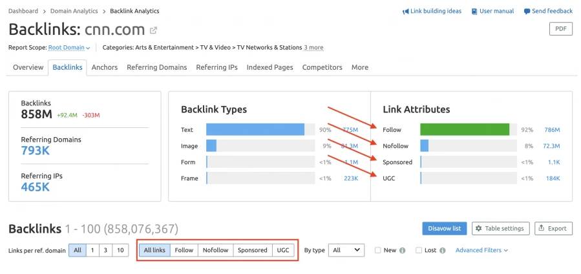Click the info icon next to Lost
This screenshot has height=274, width=581.
pyautogui.click(x=443, y=250)
